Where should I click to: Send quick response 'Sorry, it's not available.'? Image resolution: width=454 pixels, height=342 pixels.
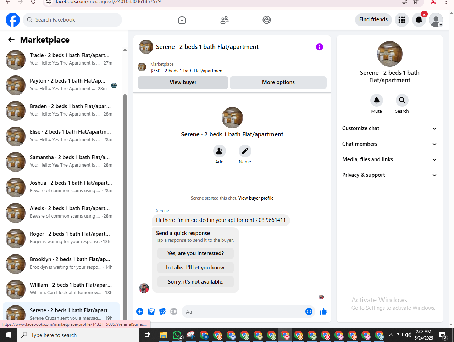coord(195,282)
